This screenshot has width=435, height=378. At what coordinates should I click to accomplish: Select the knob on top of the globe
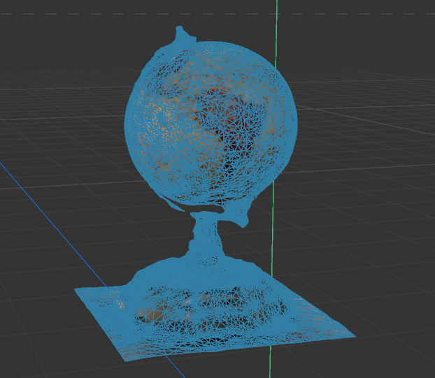click(x=182, y=31)
